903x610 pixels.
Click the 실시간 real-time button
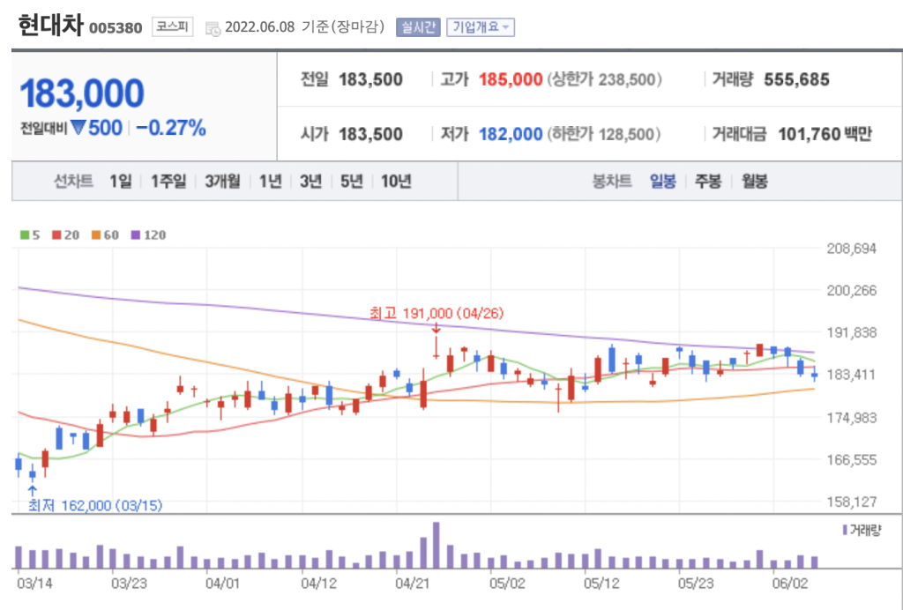point(418,27)
